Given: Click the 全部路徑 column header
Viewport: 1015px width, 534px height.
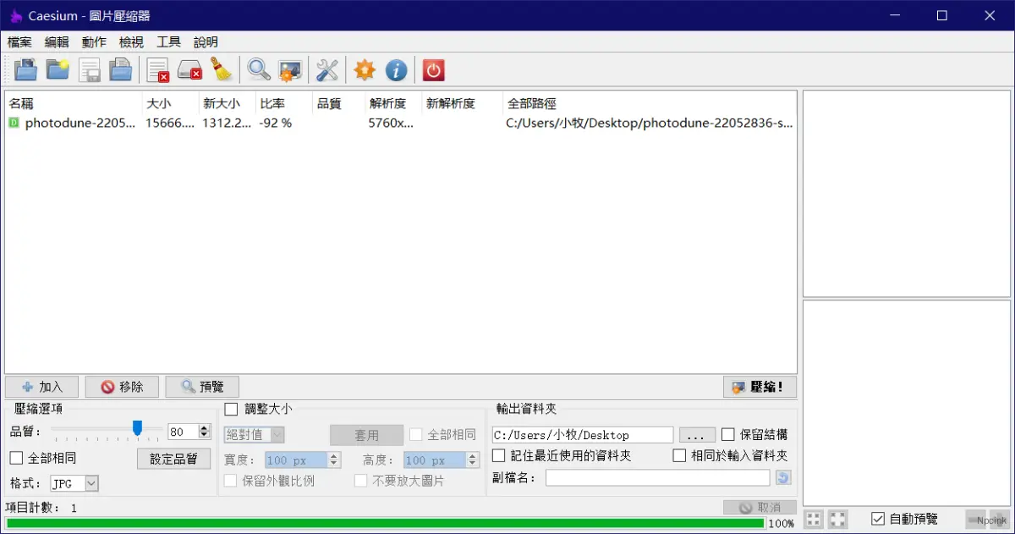Looking at the screenshot, I should coord(531,103).
